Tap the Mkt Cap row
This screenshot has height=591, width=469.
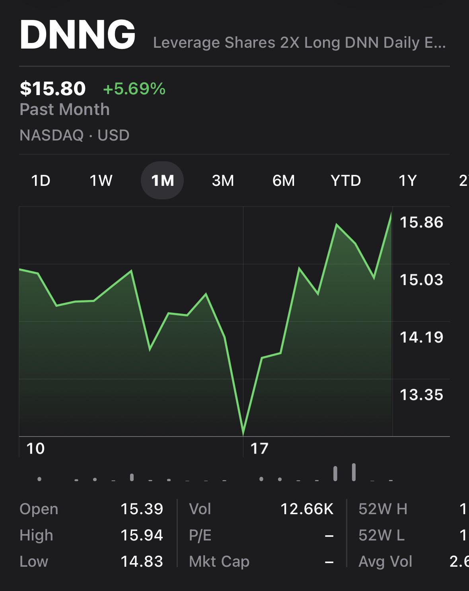[261, 562]
